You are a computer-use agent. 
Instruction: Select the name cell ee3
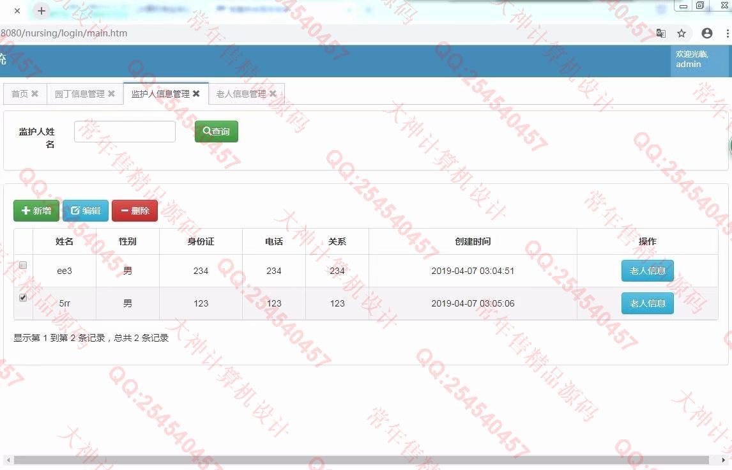65,271
